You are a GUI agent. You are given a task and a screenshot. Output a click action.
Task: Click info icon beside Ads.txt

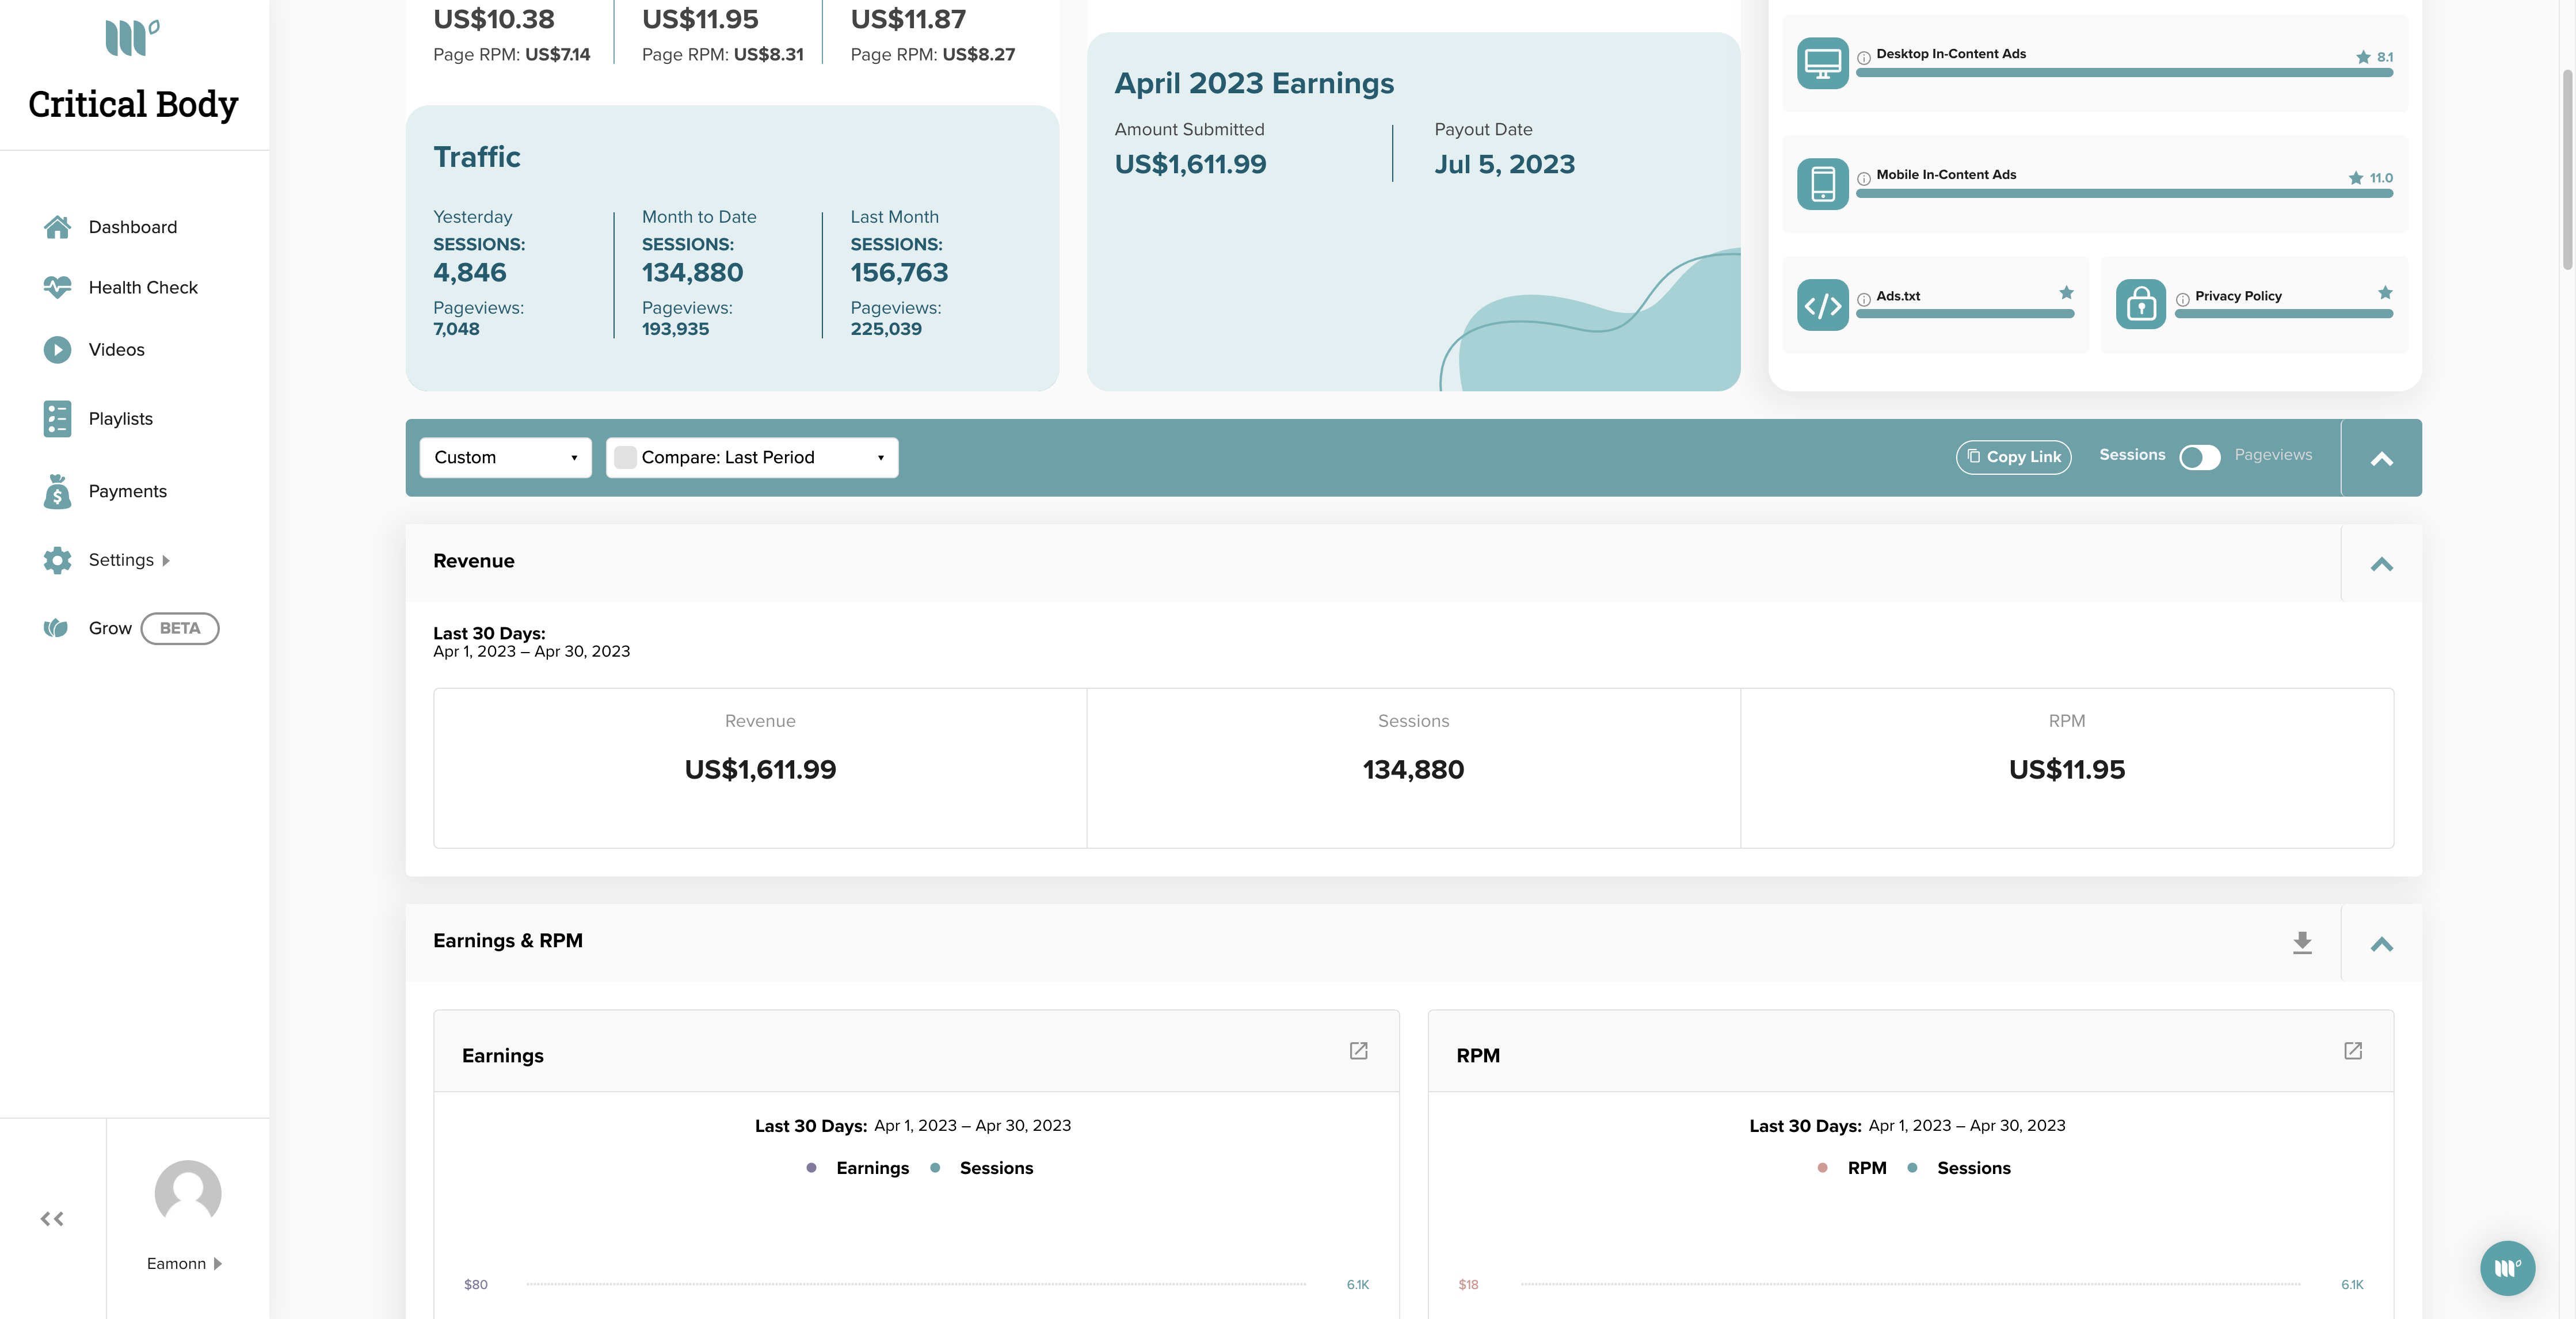pyautogui.click(x=1864, y=300)
